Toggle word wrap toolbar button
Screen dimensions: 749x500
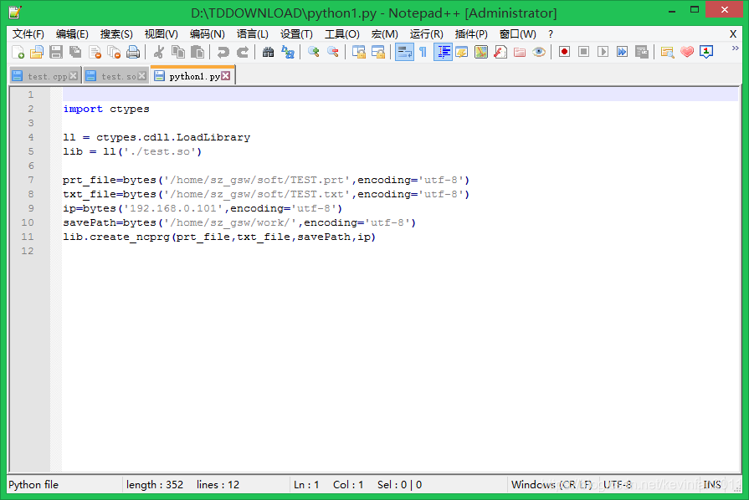point(404,52)
